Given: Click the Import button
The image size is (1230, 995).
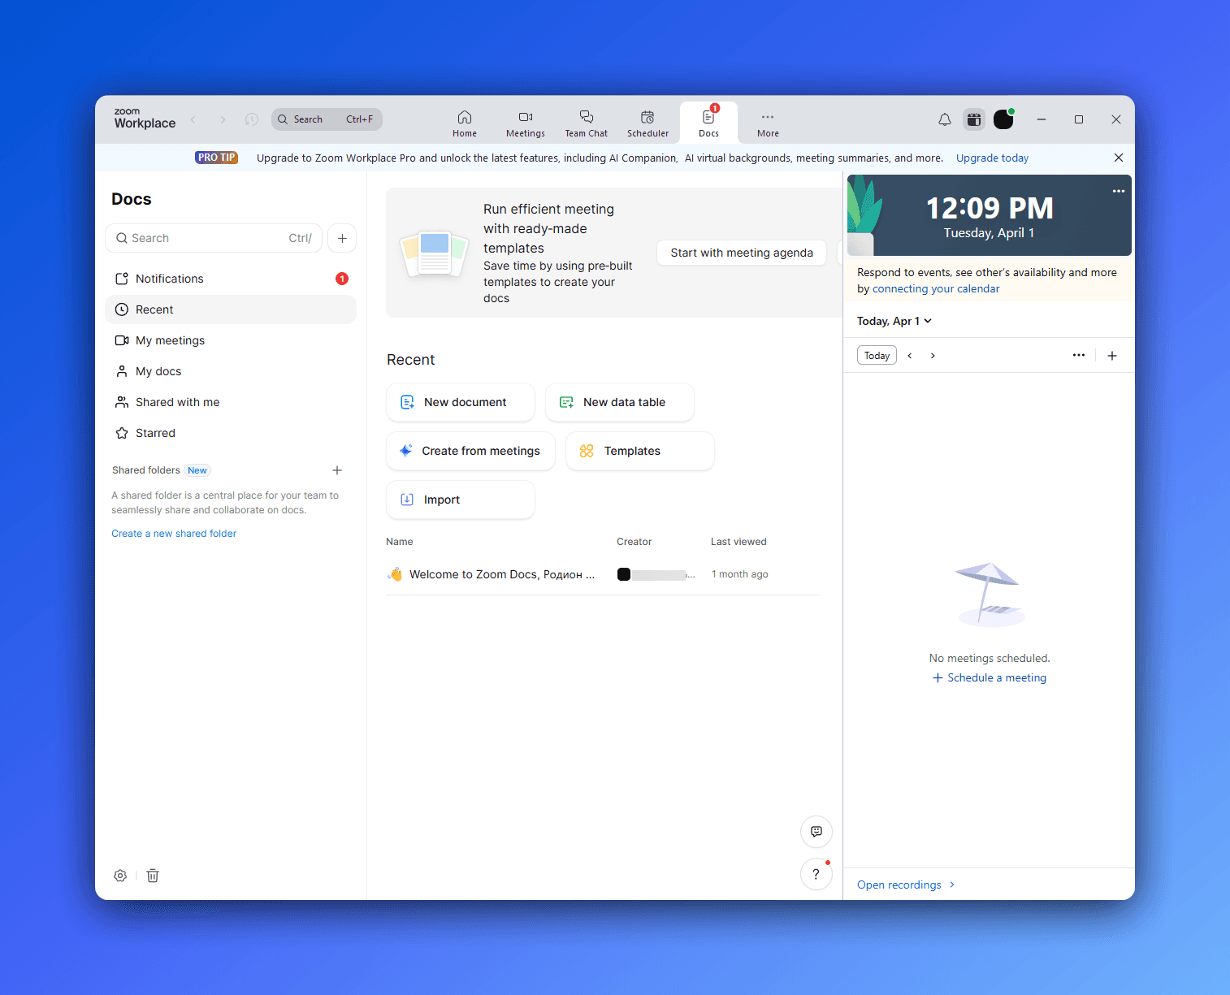Looking at the screenshot, I should click(x=461, y=500).
